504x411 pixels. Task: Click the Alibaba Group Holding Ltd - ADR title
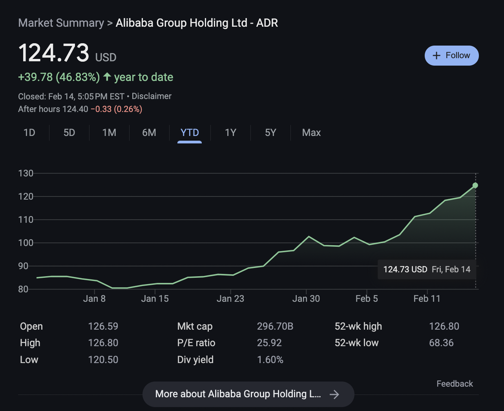[197, 23]
